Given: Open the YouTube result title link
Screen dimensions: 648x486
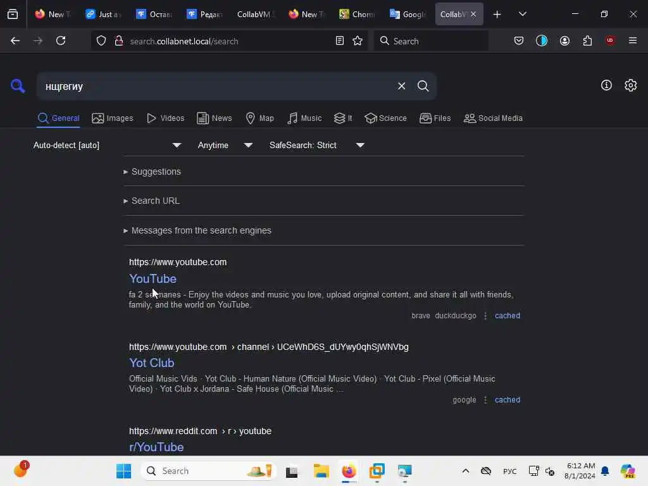Looking at the screenshot, I should [153, 279].
